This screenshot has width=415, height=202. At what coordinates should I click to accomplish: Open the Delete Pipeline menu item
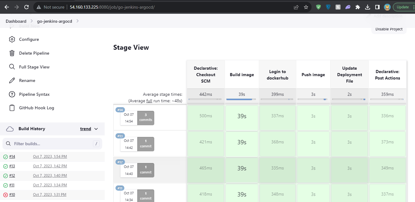[x=34, y=53]
